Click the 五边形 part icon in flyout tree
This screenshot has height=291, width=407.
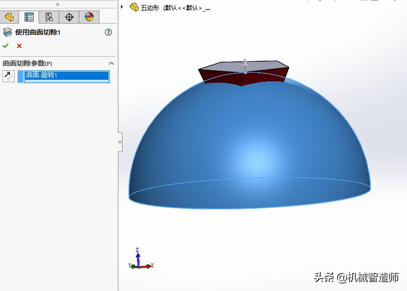coord(133,8)
